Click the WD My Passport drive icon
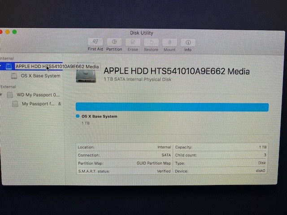287x215 pixels. pyautogui.click(x=10, y=95)
